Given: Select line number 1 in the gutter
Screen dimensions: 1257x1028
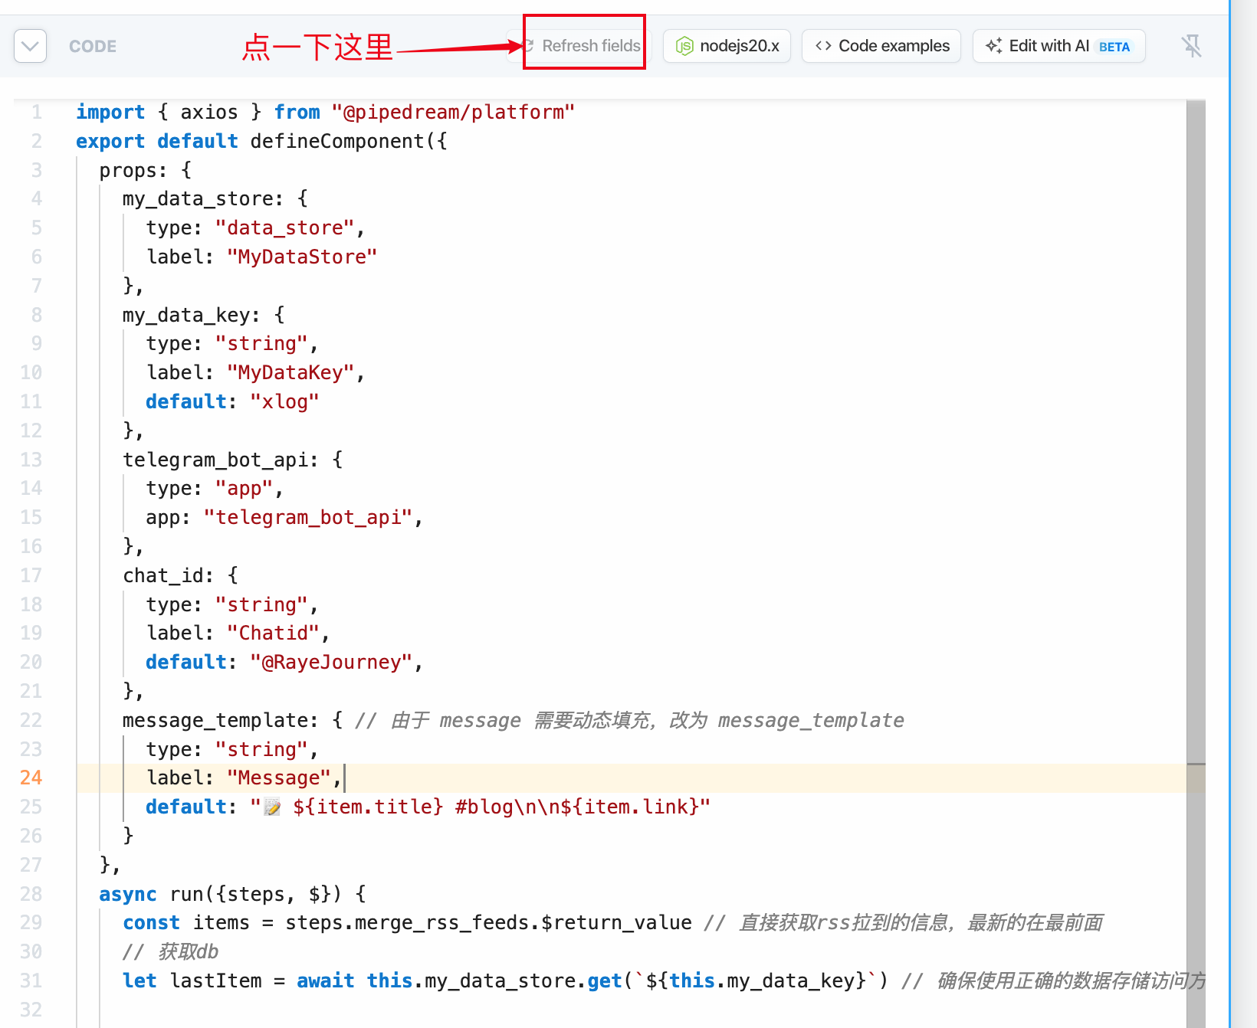Looking at the screenshot, I should [36, 112].
